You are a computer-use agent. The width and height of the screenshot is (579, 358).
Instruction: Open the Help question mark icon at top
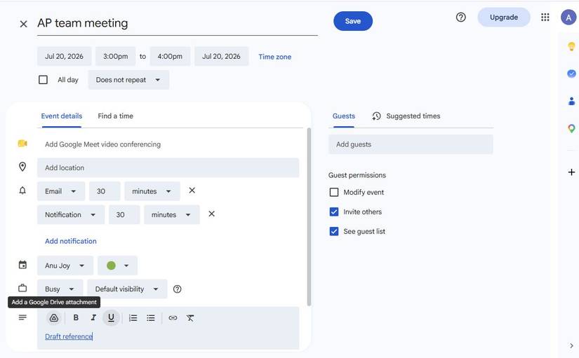click(460, 18)
